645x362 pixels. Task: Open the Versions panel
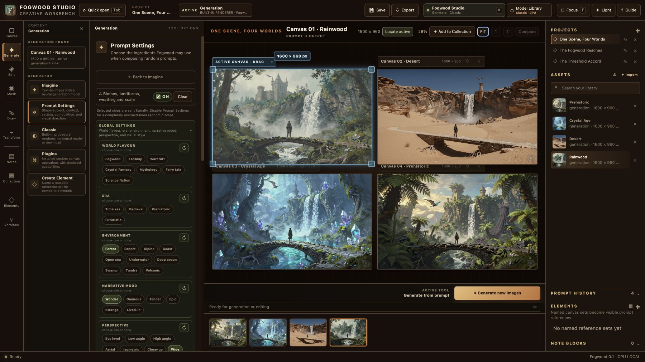pyautogui.click(x=11, y=221)
